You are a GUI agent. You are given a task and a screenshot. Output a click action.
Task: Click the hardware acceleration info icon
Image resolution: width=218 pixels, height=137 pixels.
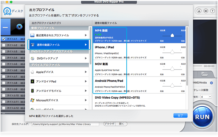click(x=212, y=83)
